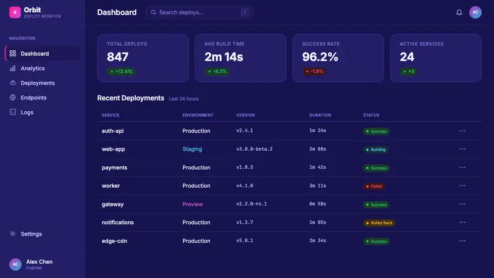Image resolution: width=494 pixels, height=278 pixels.
Task: Click the slash shortcut badge in search
Action: click(x=245, y=12)
